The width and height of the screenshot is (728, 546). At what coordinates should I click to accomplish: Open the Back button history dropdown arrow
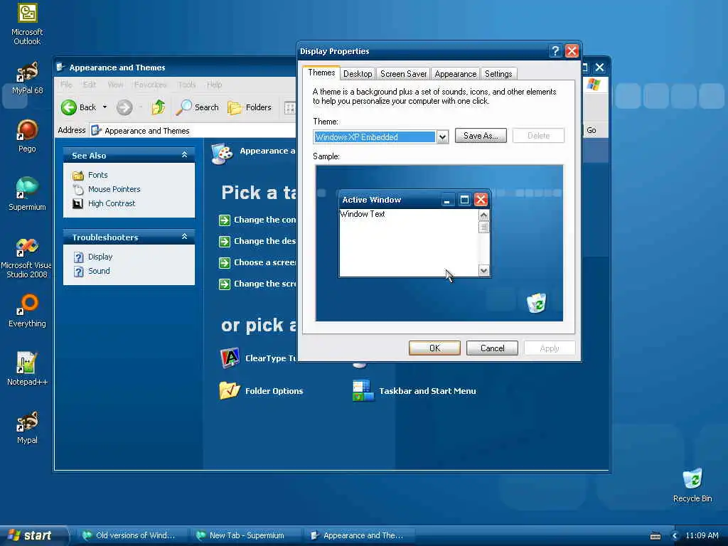(105, 107)
